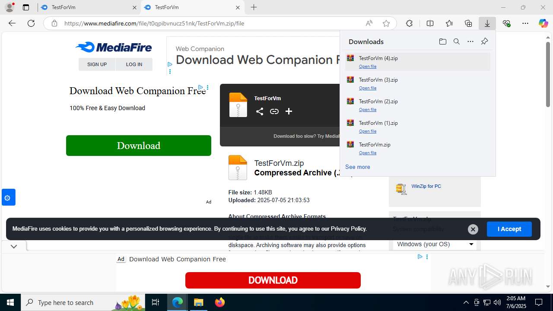This screenshot has width=553, height=311.
Task: Open file for TestForVm (4).zip
Action: pyautogui.click(x=368, y=67)
